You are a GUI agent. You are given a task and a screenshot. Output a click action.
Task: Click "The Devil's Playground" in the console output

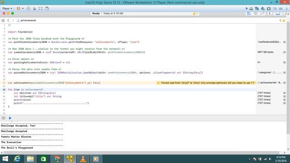[17, 148]
